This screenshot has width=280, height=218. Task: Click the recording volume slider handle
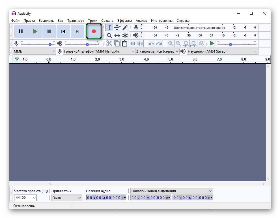pyautogui.click(x=50, y=44)
